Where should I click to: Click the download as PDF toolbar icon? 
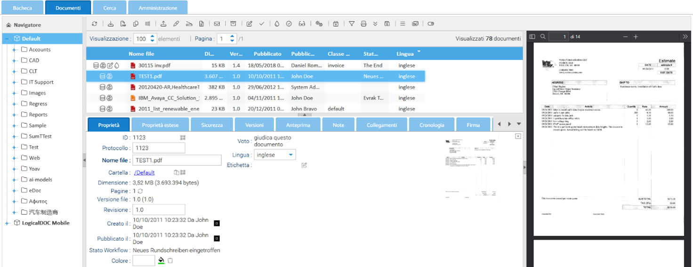click(x=123, y=24)
